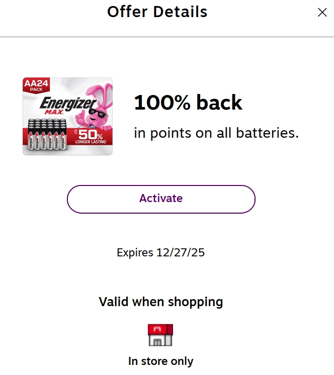Screen dimensions: 334x375
Task: Click the "Valid when shopping" heading
Action: (x=160, y=302)
